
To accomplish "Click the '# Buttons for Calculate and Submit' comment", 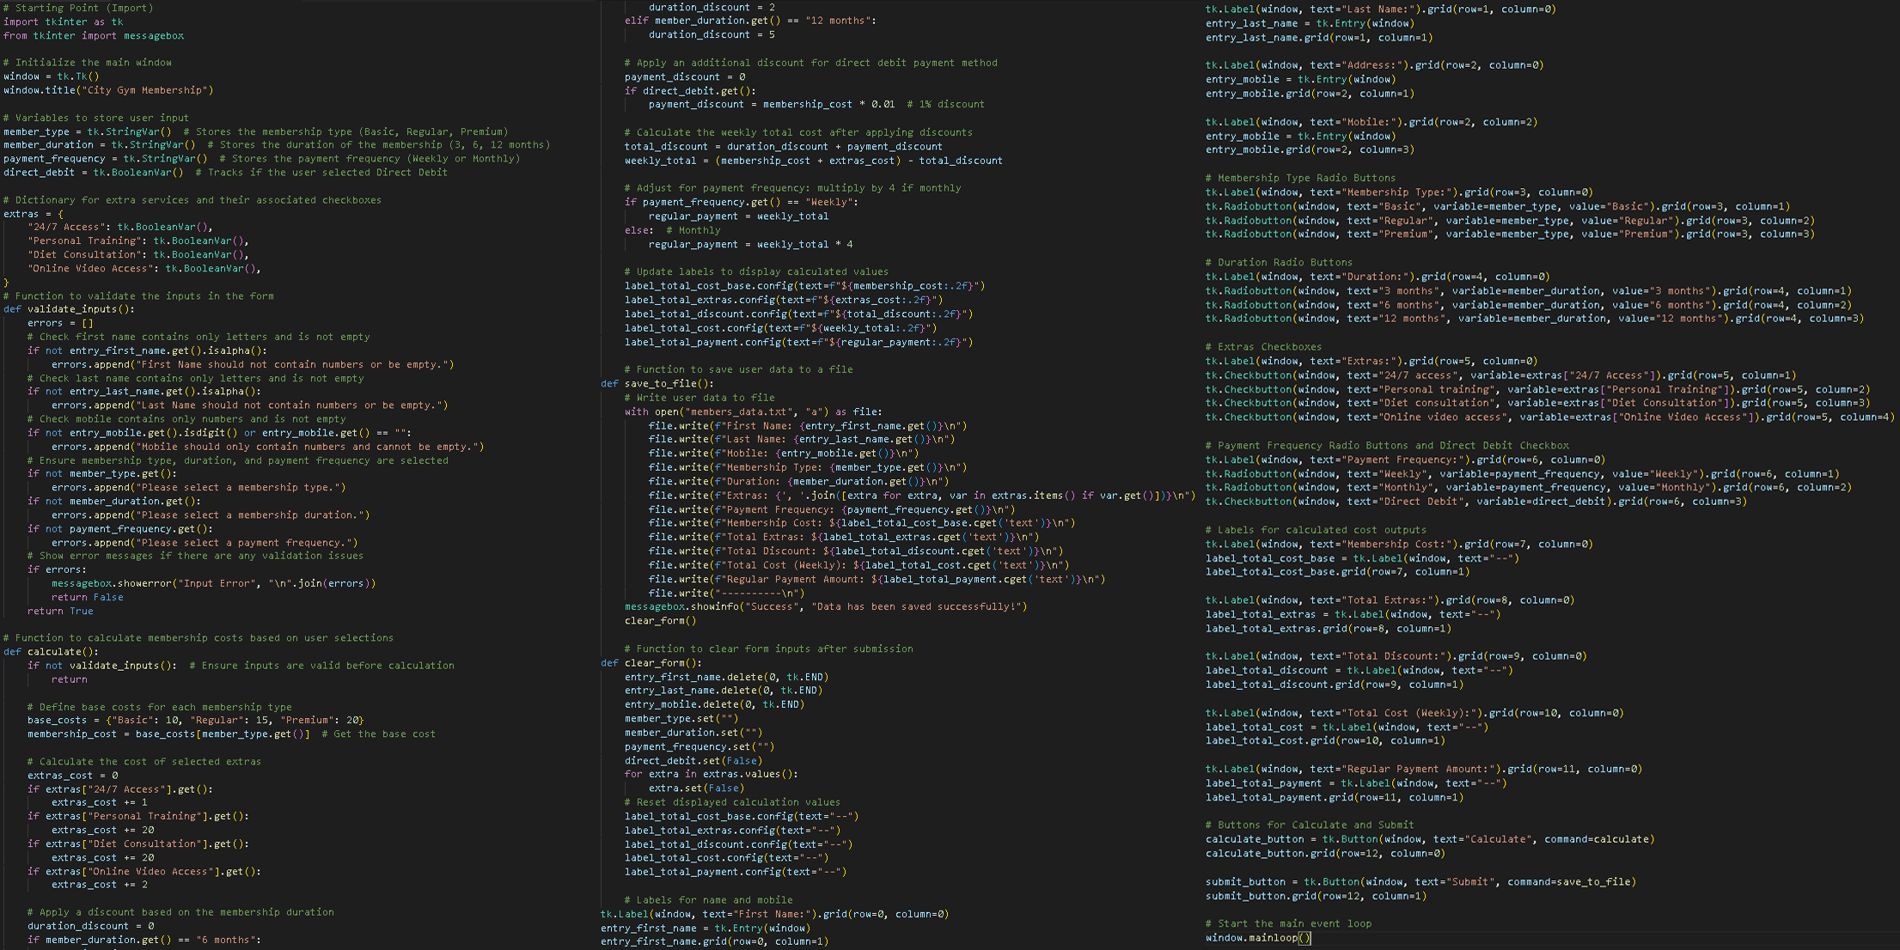I will (x=1310, y=825).
